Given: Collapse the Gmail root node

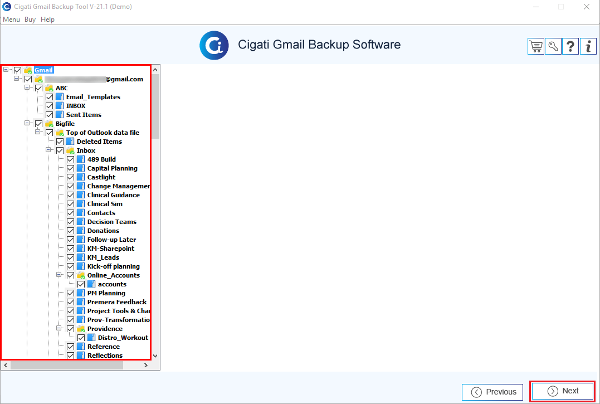Looking at the screenshot, I should 6,70.
